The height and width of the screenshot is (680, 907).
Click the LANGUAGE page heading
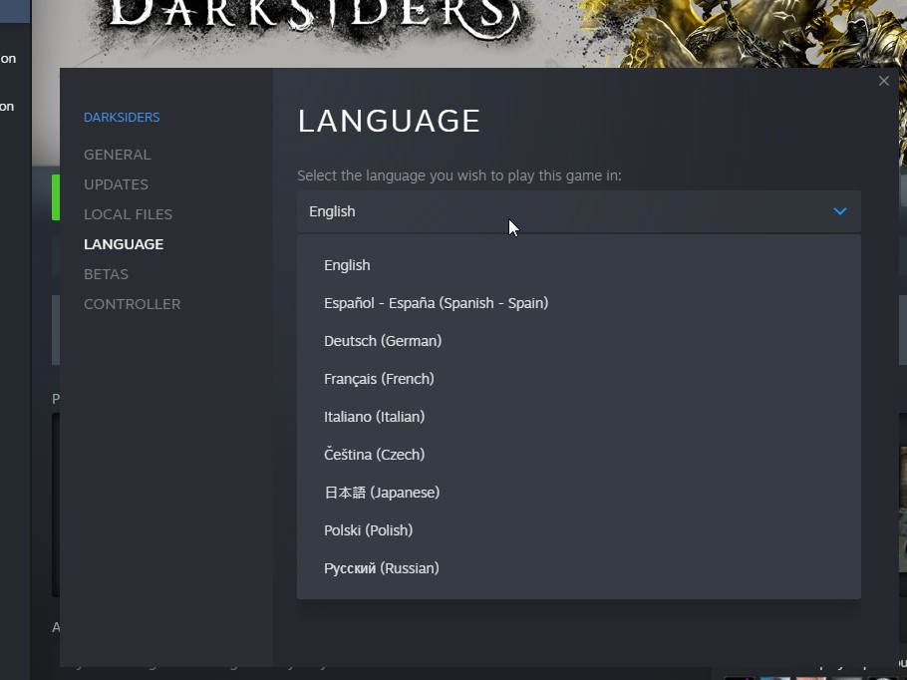pyautogui.click(x=389, y=121)
